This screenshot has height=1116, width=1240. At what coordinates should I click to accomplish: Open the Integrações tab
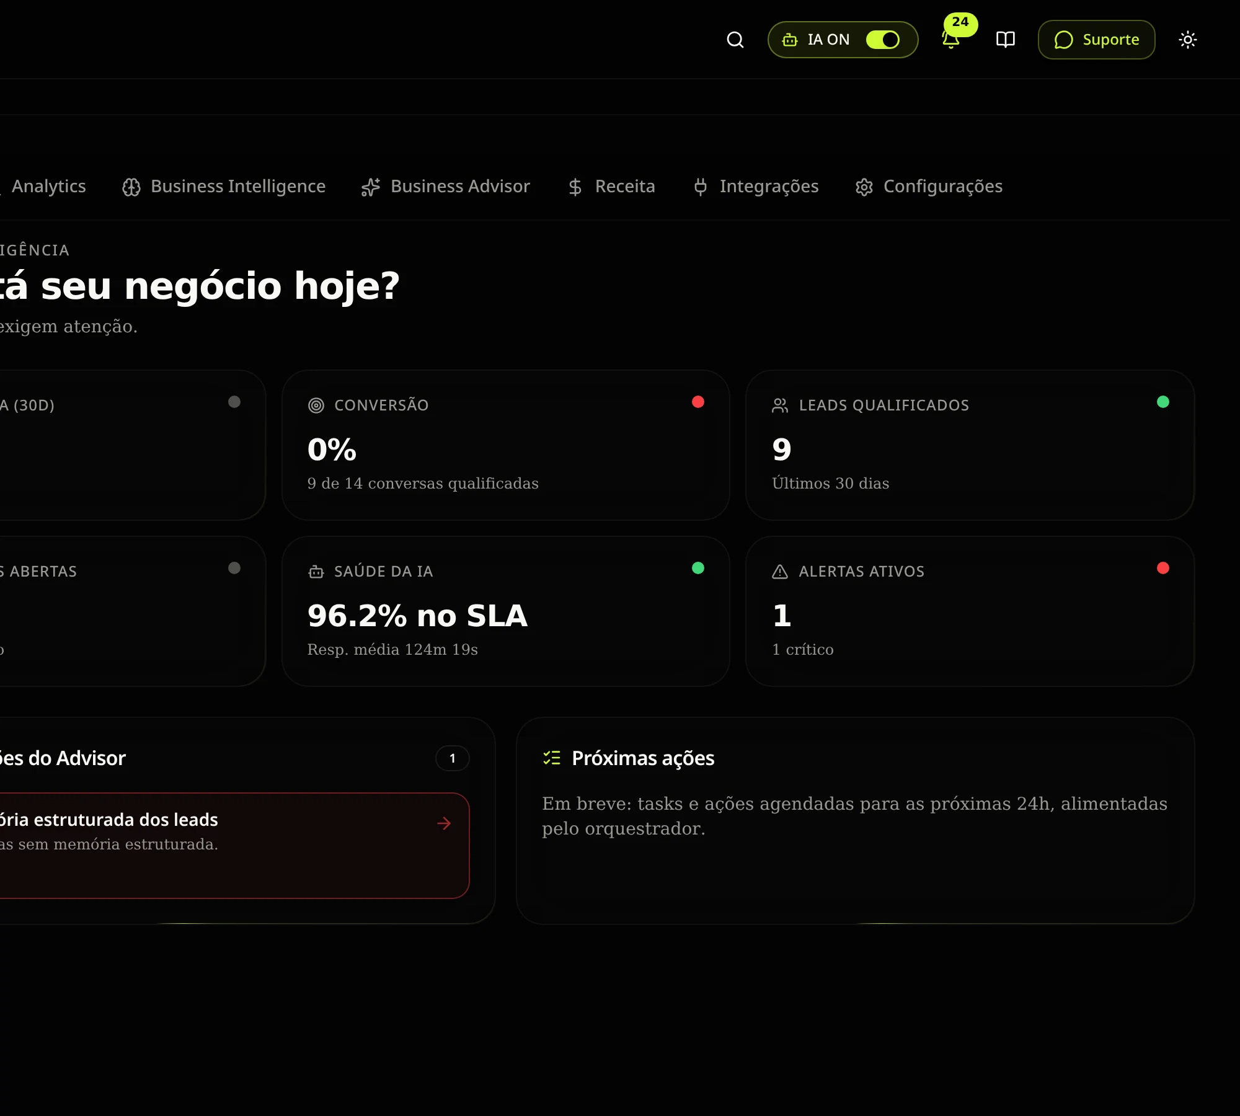(x=756, y=186)
